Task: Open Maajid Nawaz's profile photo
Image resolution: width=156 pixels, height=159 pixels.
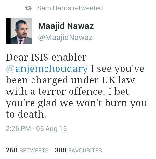Action: (19, 31)
